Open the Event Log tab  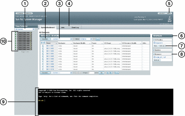75,27
